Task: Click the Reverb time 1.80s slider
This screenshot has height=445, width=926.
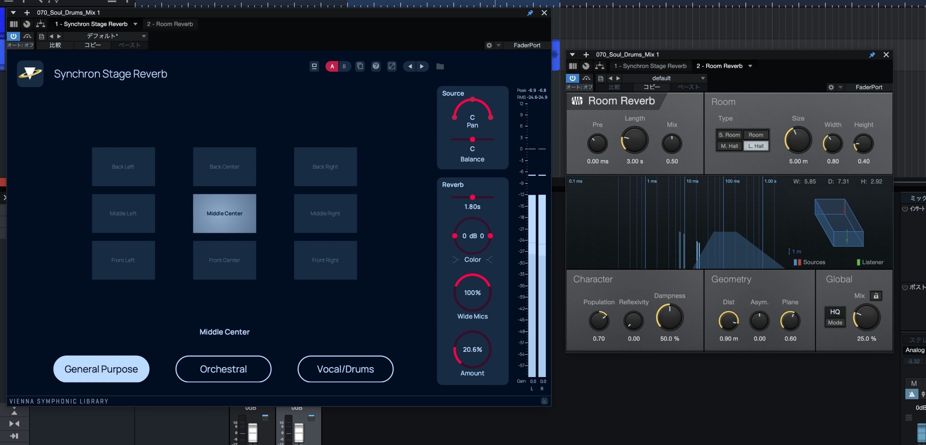Action: [x=472, y=197]
